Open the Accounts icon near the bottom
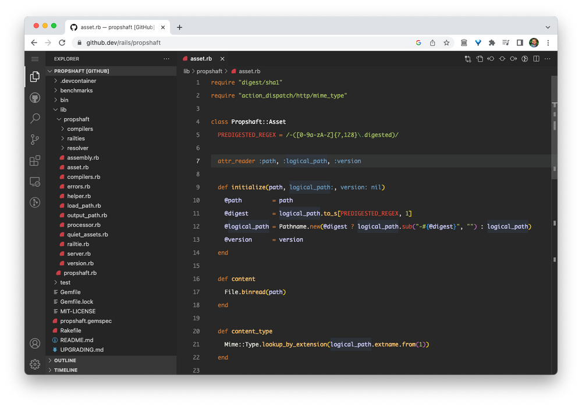The width and height of the screenshot is (582, 407). (35, 344)
